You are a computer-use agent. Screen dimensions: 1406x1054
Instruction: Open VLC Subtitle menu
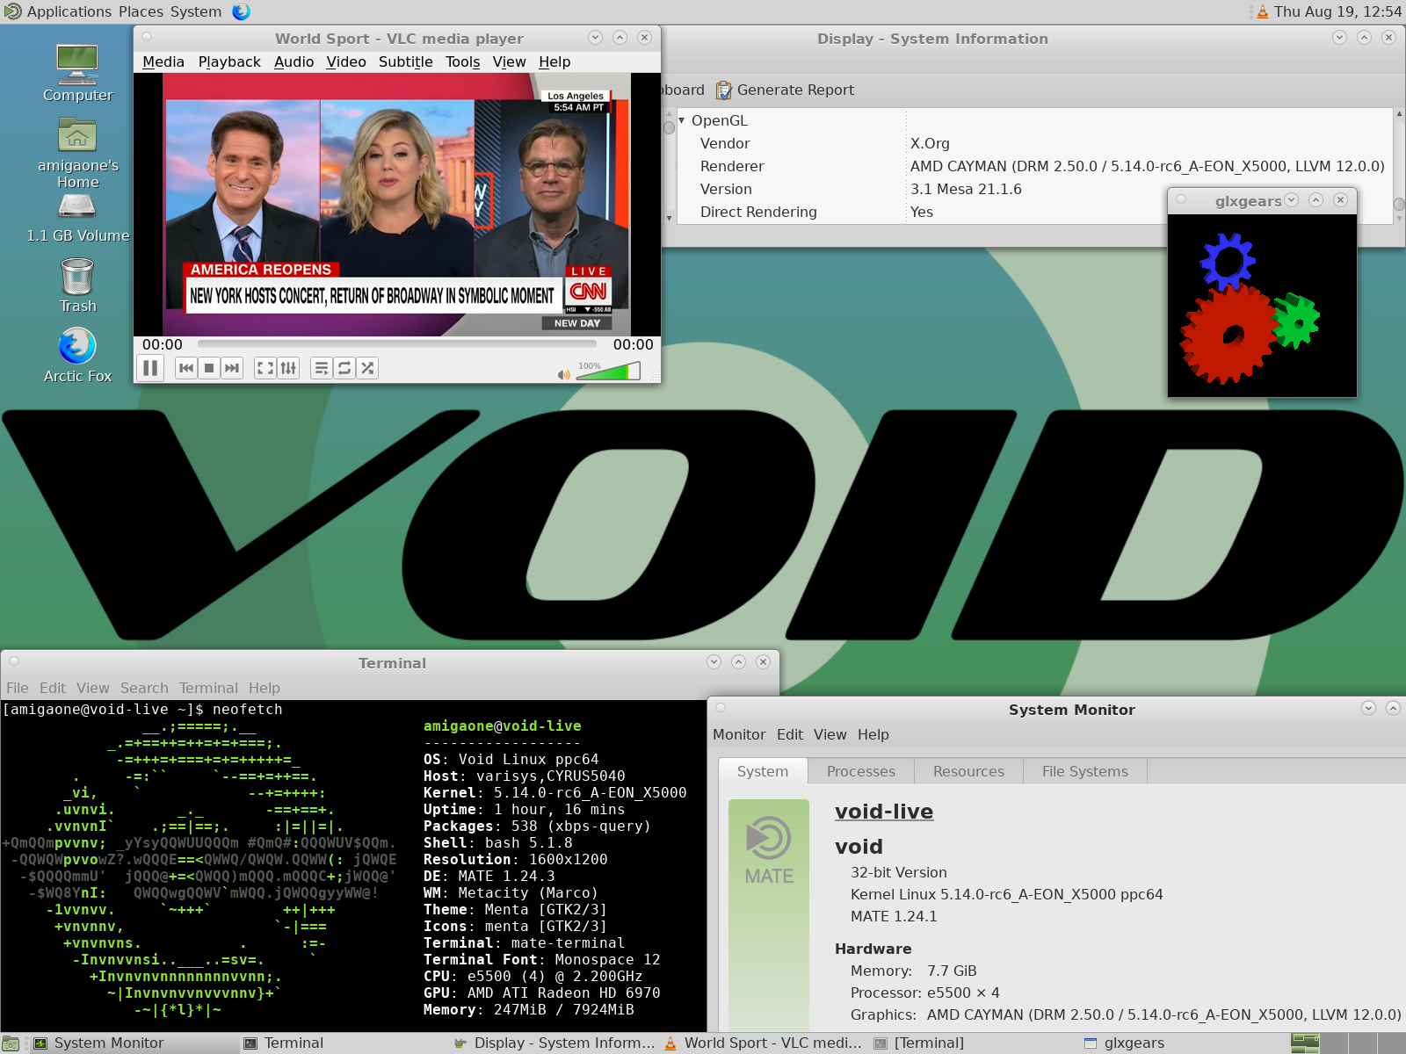406,61
